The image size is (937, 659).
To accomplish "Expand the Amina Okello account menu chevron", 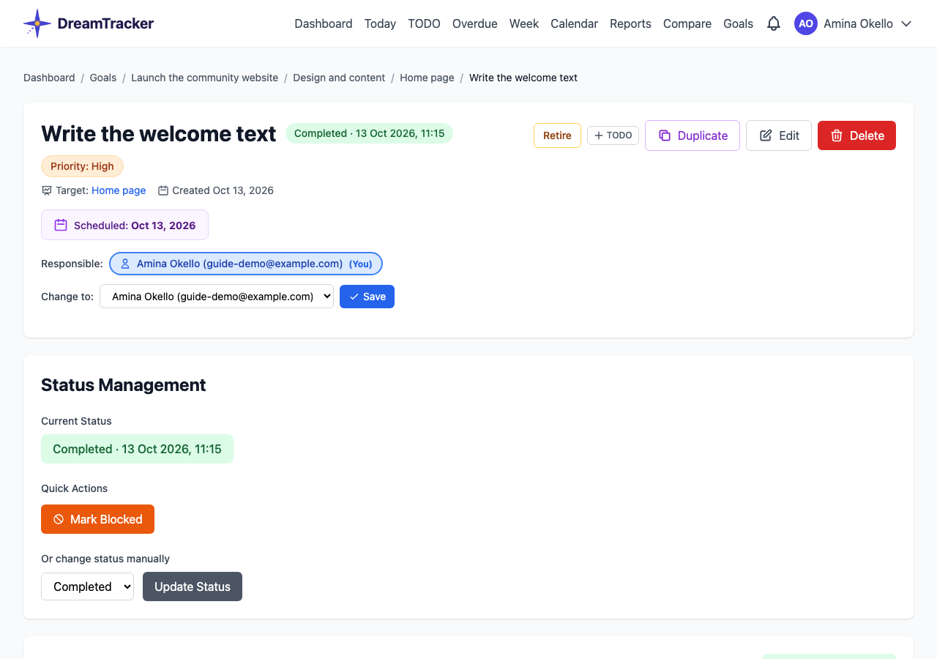I will pyautogui.click(x=906, y=23).
